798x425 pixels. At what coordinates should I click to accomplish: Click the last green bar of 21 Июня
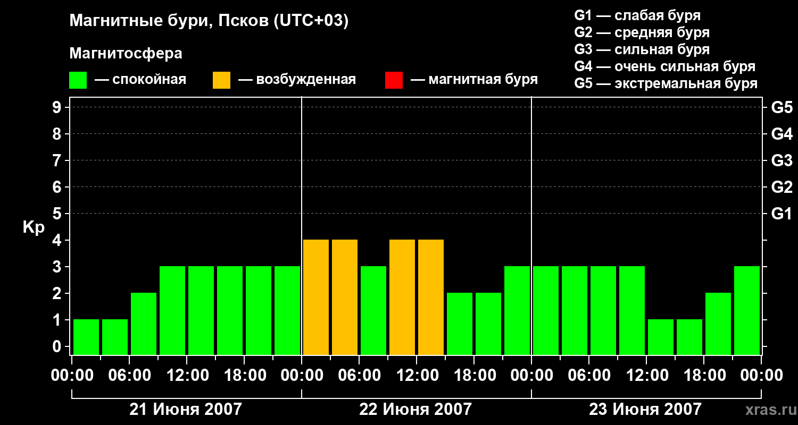point(287,310)
